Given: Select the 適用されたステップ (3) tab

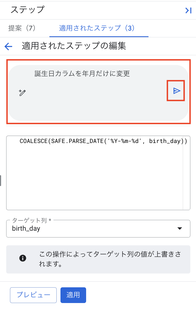Looking at the screenshot, I should pyautogui.click(x=97, y=28).
